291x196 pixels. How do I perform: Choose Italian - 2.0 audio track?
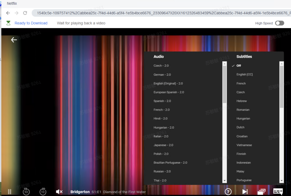161,136
